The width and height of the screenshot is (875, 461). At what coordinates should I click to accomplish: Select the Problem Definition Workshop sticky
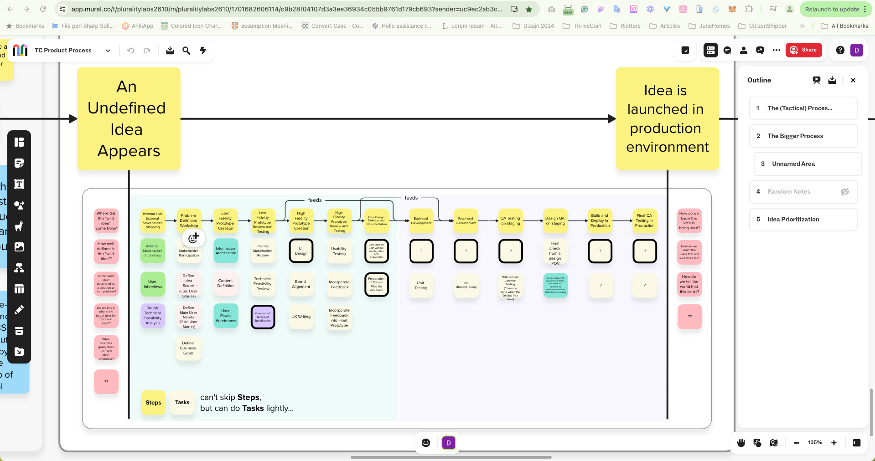click(x=189, y=220)
